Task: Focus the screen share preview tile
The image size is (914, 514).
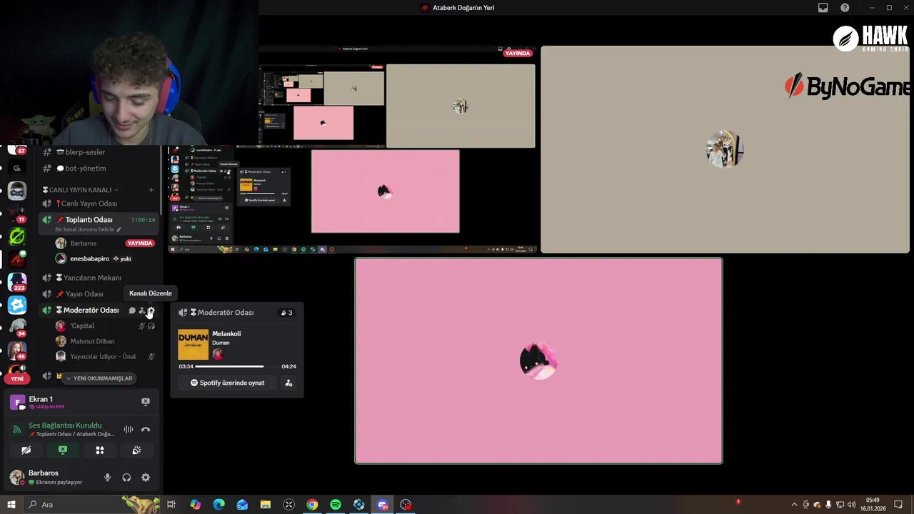Action: 352,149
